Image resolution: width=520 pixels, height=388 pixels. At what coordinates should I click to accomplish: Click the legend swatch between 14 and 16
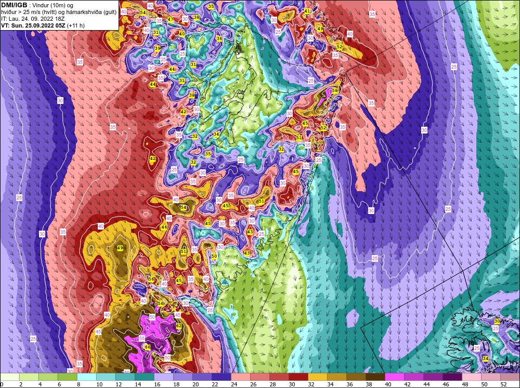click(144, 377)
